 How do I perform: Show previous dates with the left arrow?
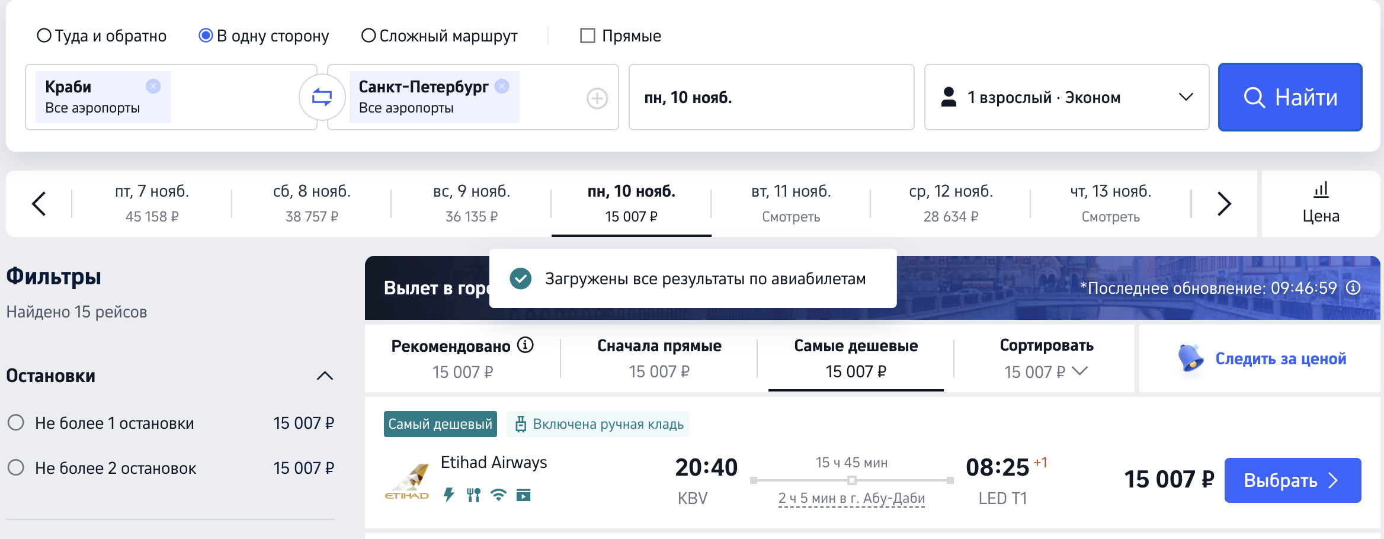point(39,204)
